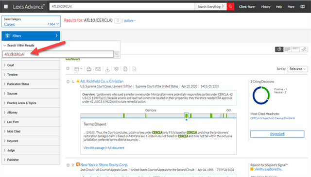Expand the Practice Areas & Topics filter
Viewport: 311px width, 177px height.
click(x=31, y=103)
